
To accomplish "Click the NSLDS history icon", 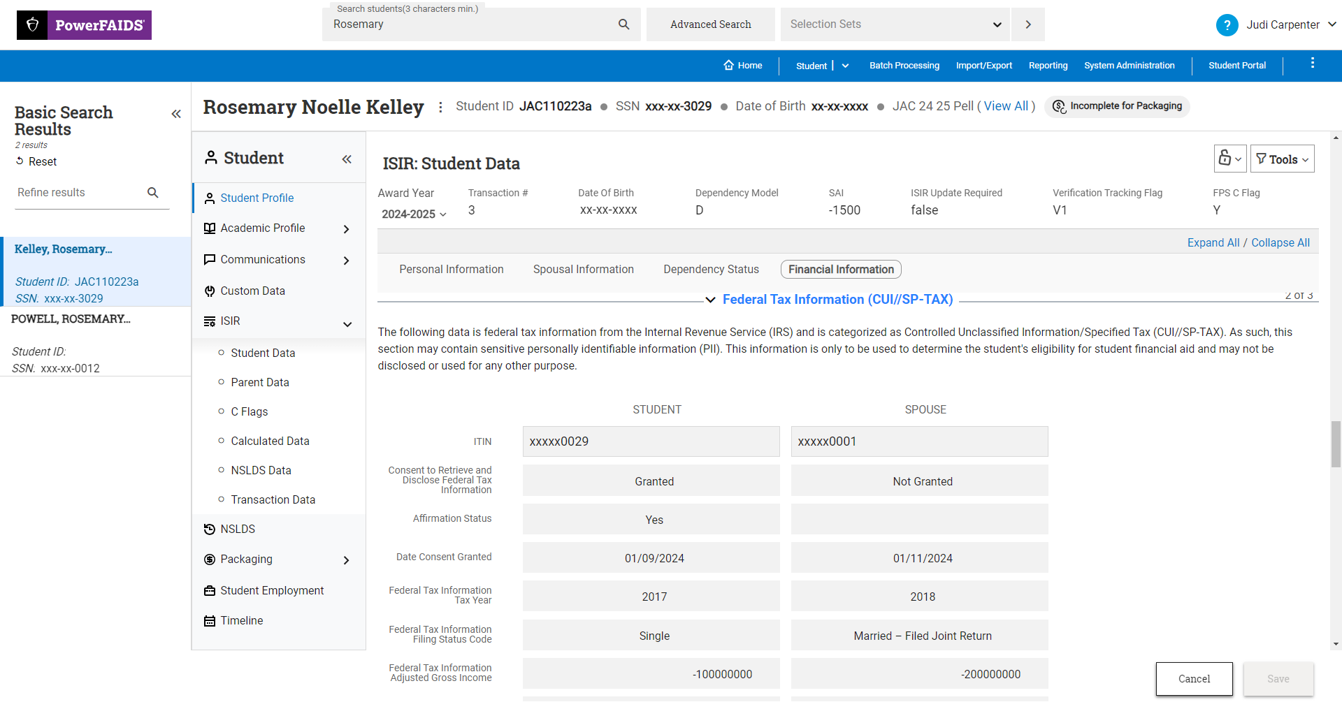I will point(209,529).
